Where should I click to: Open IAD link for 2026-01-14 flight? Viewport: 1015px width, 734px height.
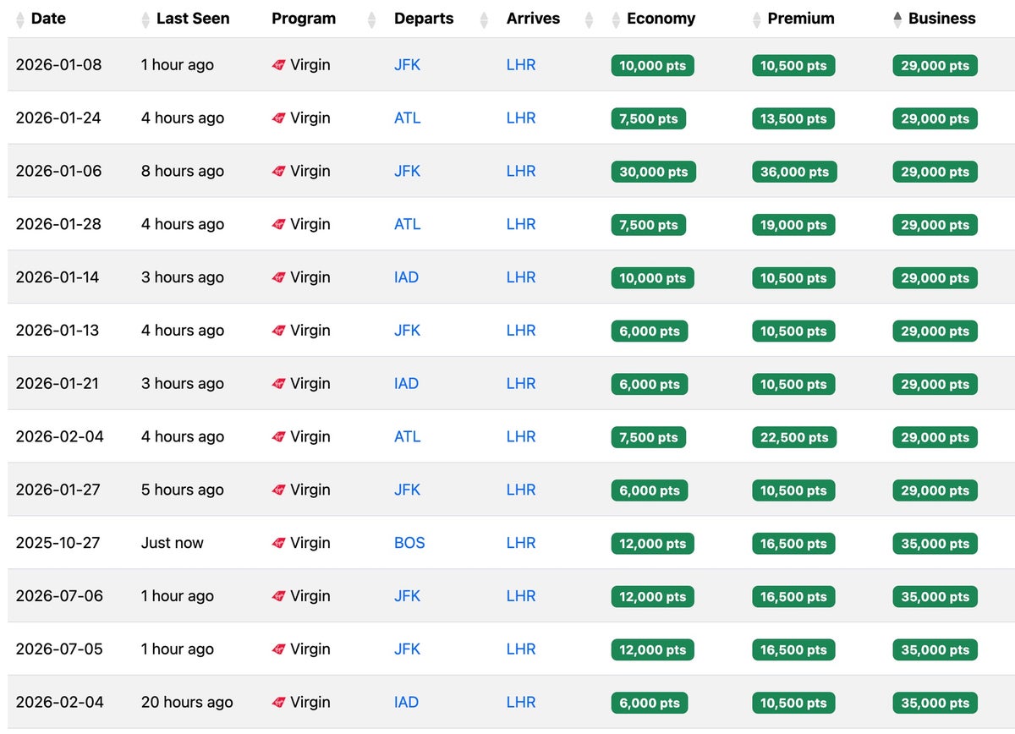(x=406, y=277)
